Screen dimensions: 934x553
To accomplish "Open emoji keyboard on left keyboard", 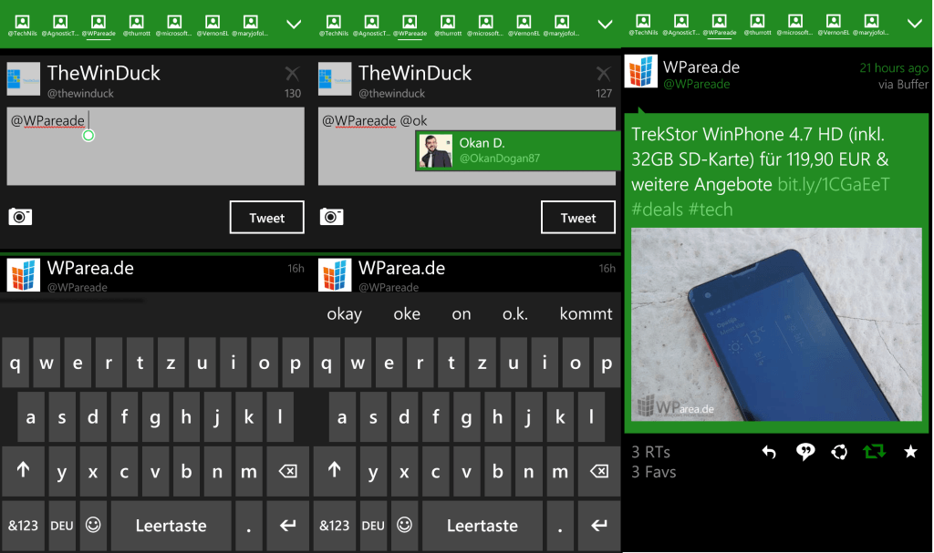I will click(93, 525).
